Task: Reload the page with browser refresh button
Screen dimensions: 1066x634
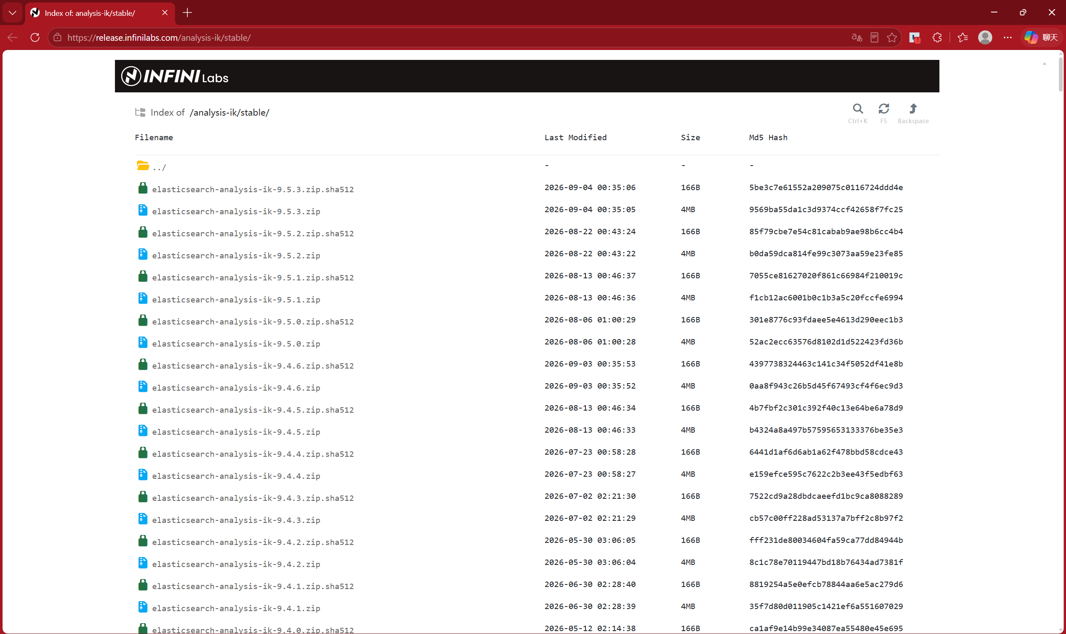Action: click(35, 37)
